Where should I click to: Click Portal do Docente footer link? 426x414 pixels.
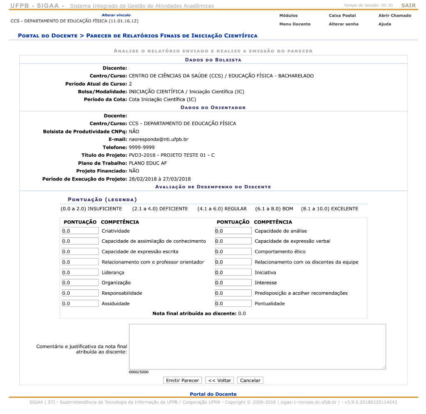coord(213,394)
